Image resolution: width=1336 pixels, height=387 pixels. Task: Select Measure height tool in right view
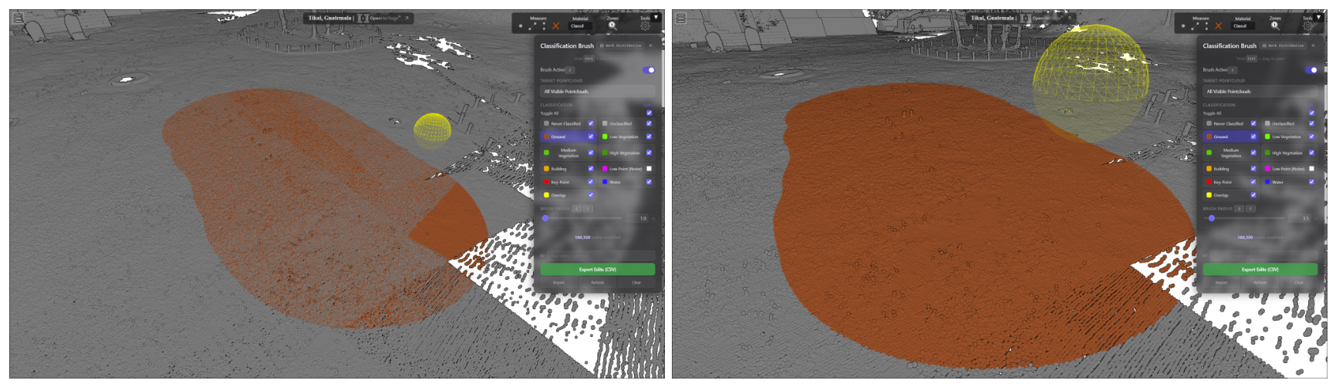1206,25
